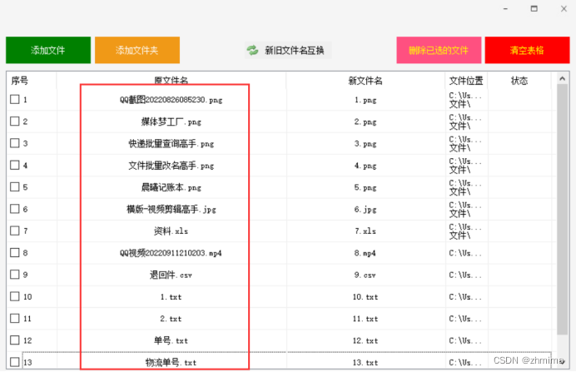The image size is (576, 372).
Task: Check the box for row 1
Action: (x=15, y=100)
